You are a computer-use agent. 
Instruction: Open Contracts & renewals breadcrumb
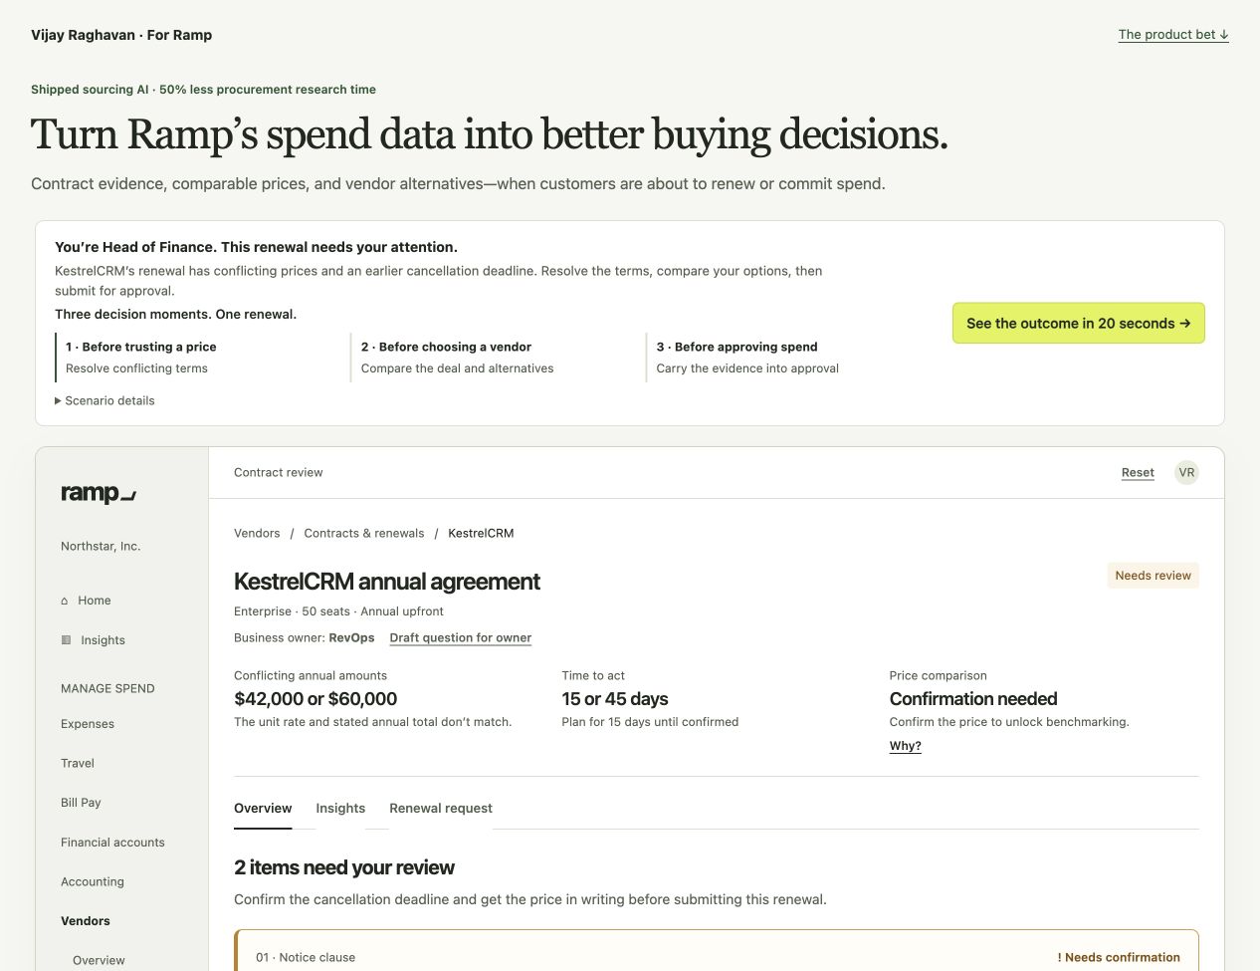[x=364, y=534]
